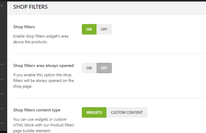Turn Shop filters OFF
The image size is (206, 133).
(104, 29)
